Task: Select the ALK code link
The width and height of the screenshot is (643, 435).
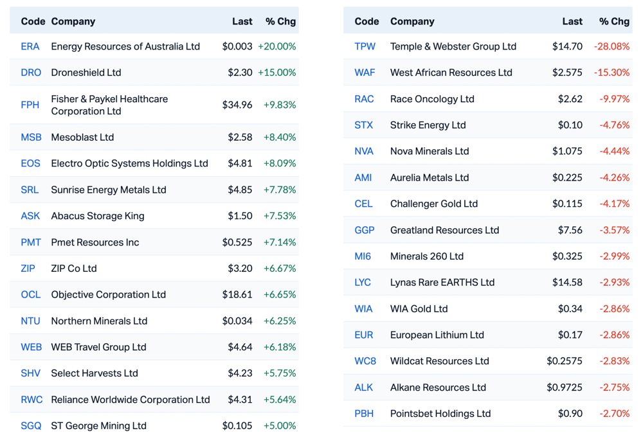Action: click(364, 387)
